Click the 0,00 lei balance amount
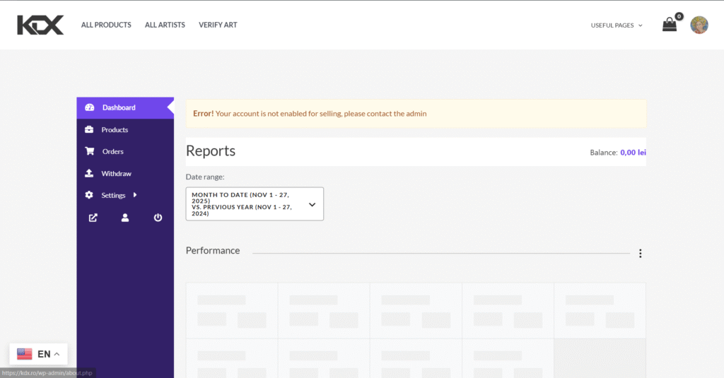This screenshot has height=378, width=724. click(x=633, y=153)
